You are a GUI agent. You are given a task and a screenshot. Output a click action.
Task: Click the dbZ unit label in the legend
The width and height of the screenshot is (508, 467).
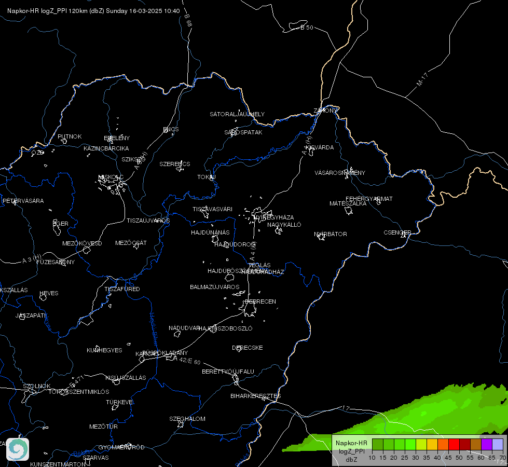(x=351, y=460)
